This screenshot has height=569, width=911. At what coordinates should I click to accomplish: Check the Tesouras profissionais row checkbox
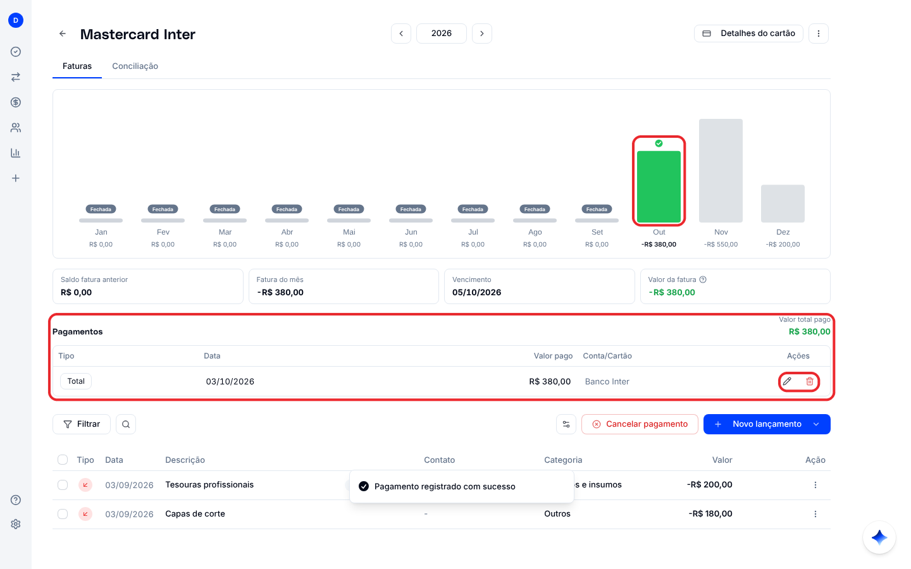coord(63,485)
